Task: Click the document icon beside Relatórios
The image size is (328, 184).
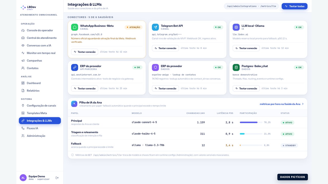Action: [23, 91]
